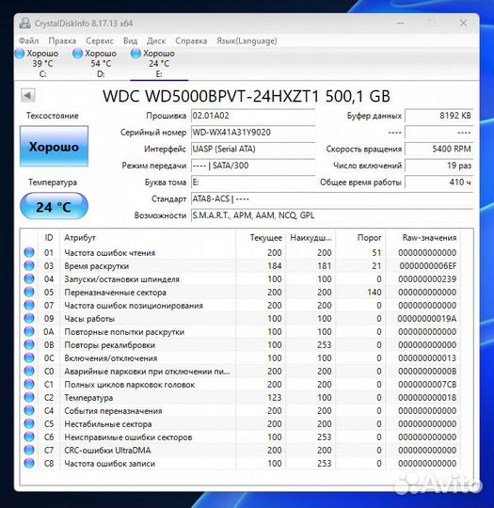Click status icon of attribute C2 row
The height and width of the screenshot is (508, 494).
pos(29,398)
